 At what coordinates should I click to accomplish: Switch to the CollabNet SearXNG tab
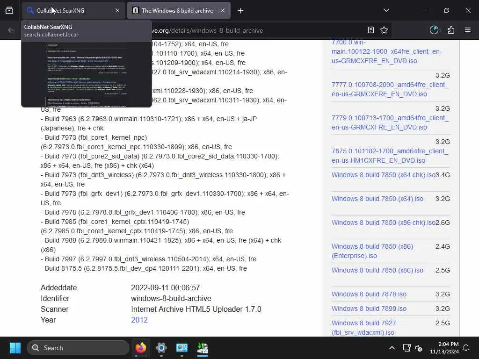[x=73, y=10]
